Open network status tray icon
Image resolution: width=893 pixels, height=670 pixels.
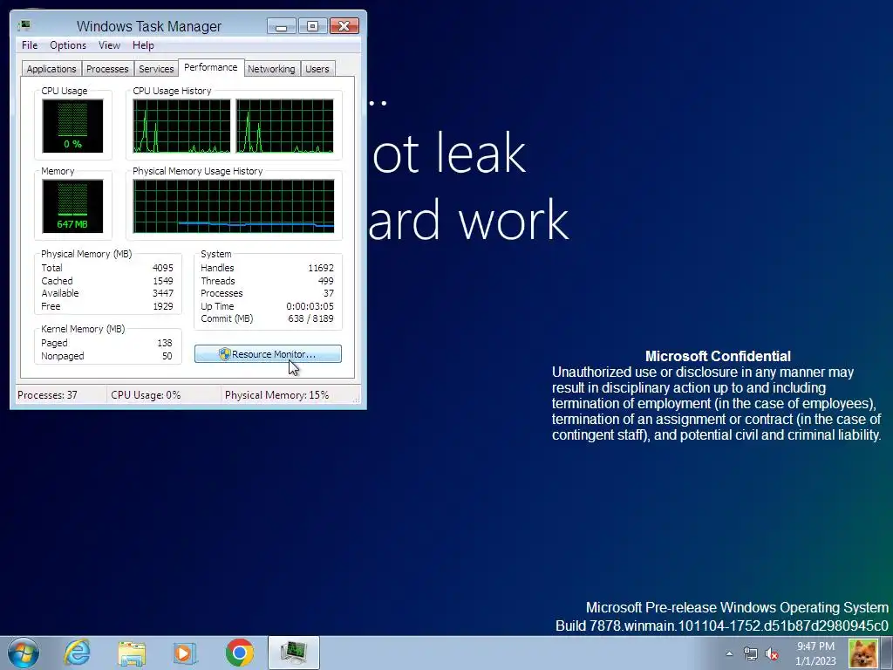point(750,653)
